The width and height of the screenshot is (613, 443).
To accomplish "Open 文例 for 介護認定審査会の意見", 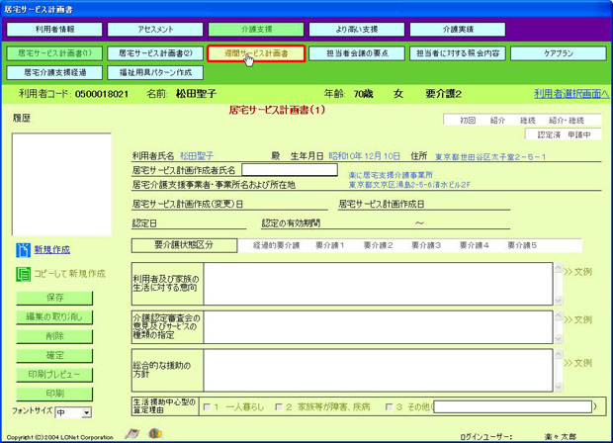I will (577, 319).
